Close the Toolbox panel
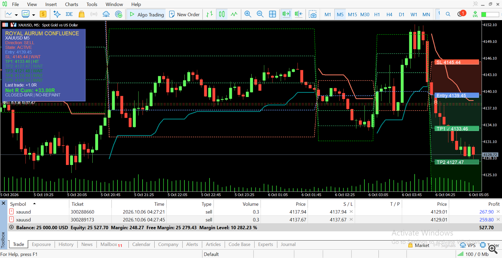The height and width of the screenshot is (258, 502). pos(3,203)
